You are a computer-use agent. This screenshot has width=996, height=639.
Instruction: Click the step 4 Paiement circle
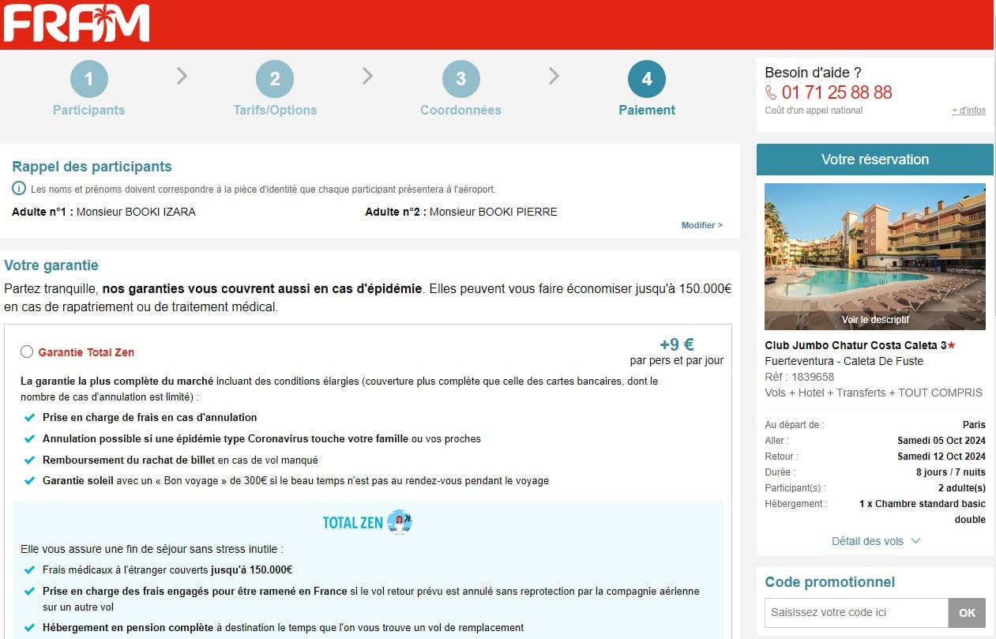click(646, 79)
